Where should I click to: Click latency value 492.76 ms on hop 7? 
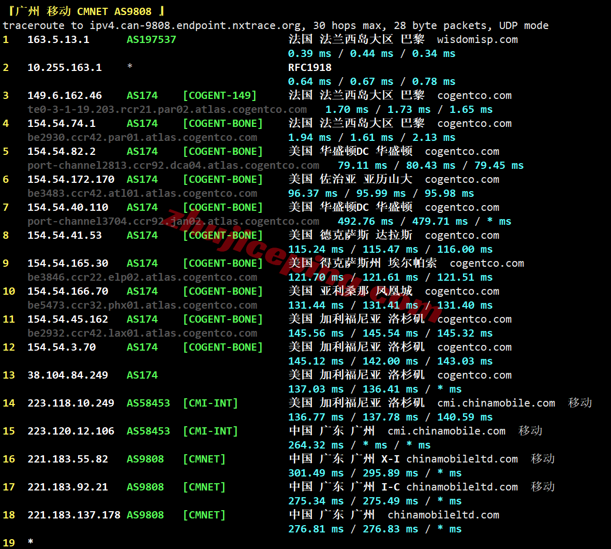click(x=365, y=222)
